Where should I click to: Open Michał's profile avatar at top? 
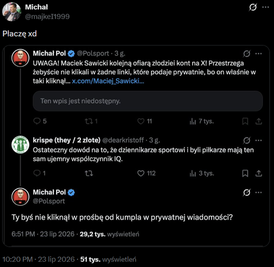[11, 11]
